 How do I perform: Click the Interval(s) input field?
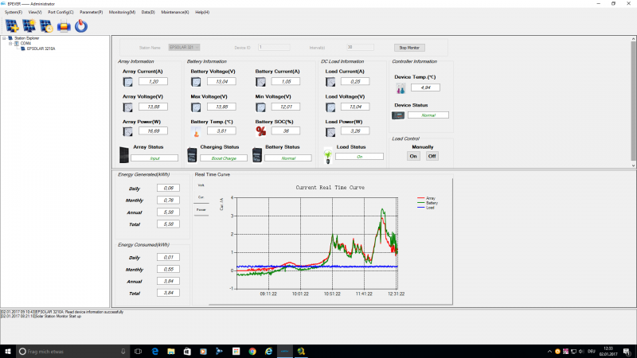click(x=360, y=48)
